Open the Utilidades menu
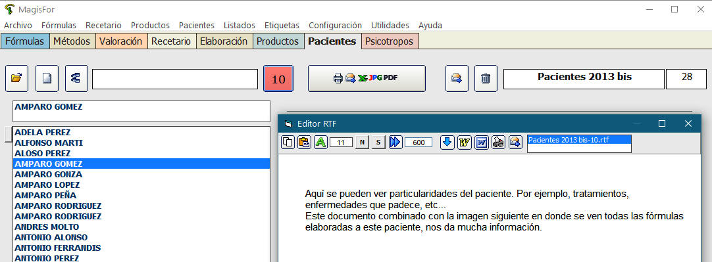 pos(390,26)
